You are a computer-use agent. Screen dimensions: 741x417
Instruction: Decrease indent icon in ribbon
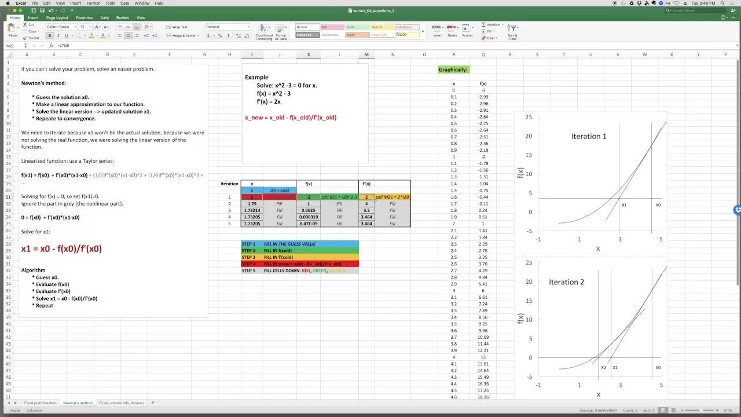[x=148, y=36]
